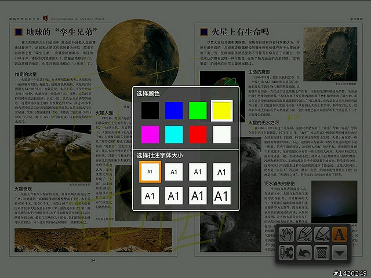This screenshot has height=278, width=371.
Task: Tap the smiley crater photo
Action: [x=330, y=54]
